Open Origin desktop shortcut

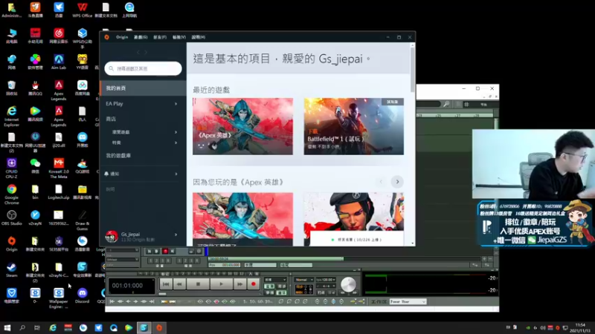click(11, 244)
